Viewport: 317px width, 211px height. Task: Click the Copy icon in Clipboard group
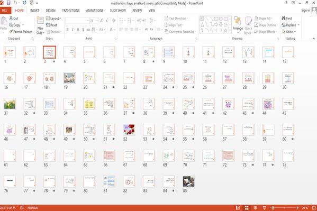tap(11, 25)
